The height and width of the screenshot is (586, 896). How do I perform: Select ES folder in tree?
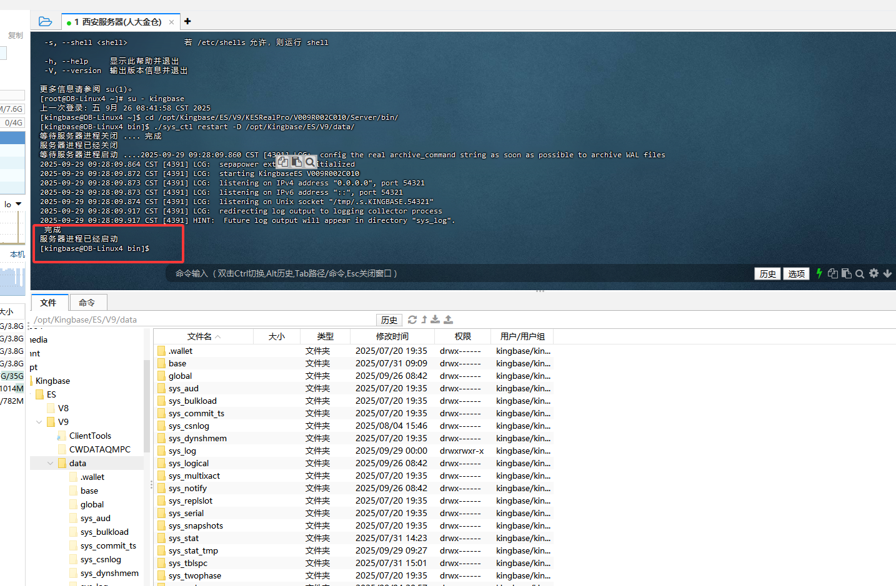tap(51, 394)
